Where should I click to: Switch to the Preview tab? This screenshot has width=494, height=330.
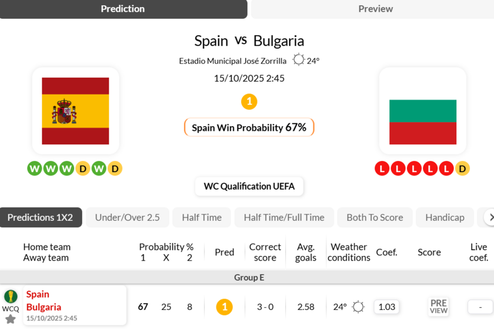click(375, 9)
